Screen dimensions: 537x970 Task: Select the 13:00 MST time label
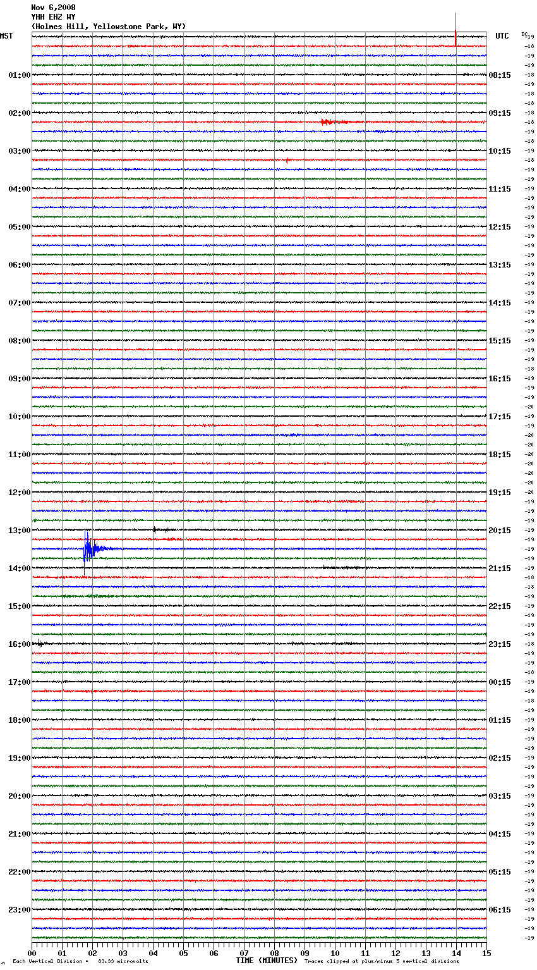pos(20,531)
